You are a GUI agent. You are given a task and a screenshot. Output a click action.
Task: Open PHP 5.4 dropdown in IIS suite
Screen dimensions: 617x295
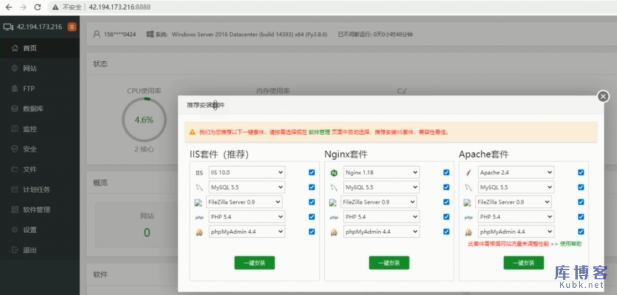pos(246,217)
